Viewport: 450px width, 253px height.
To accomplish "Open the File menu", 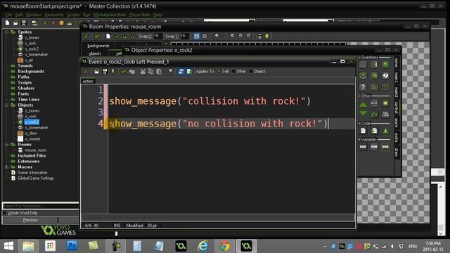I will (8, 15).
